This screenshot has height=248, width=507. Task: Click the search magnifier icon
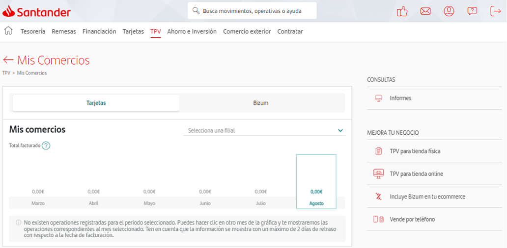pyautogui.click(x=196, y=11)
